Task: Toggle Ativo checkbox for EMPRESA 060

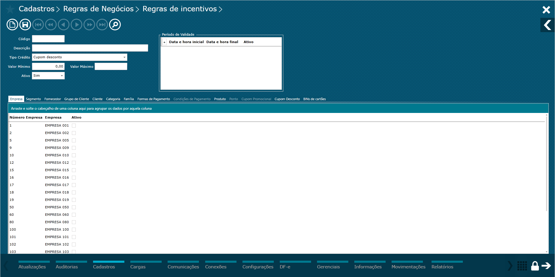Action: 74,215
